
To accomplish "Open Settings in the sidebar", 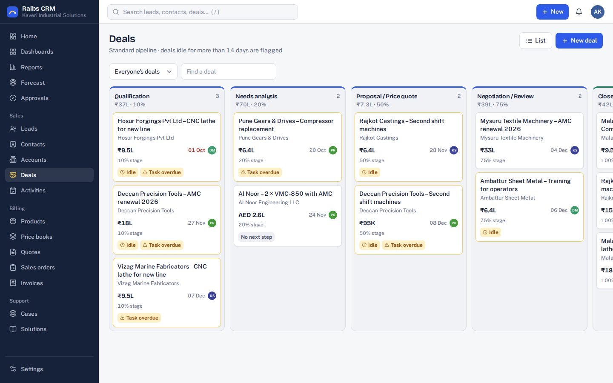I will click(x=49, y=369).
